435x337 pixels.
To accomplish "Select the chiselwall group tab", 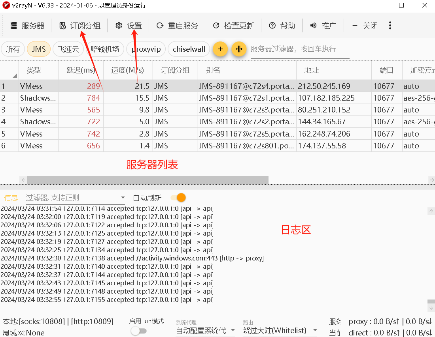I will (189, 49).
